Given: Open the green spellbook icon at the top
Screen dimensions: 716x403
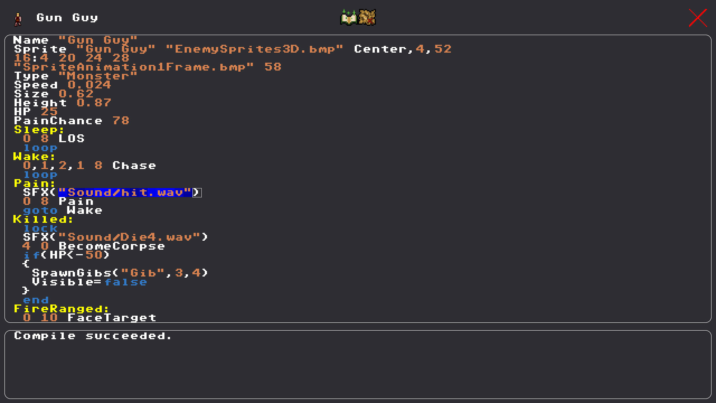Looking at the screenshot, I should point(347,17).
